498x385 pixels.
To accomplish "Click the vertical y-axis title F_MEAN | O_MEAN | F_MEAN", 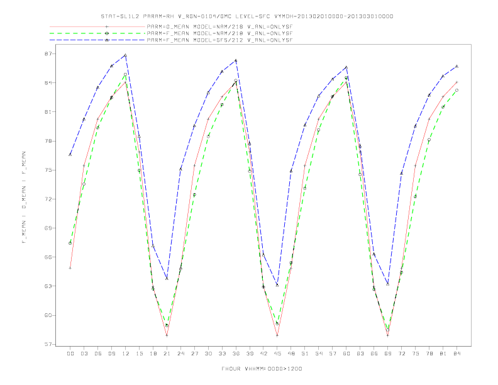I will coord(24,198).
